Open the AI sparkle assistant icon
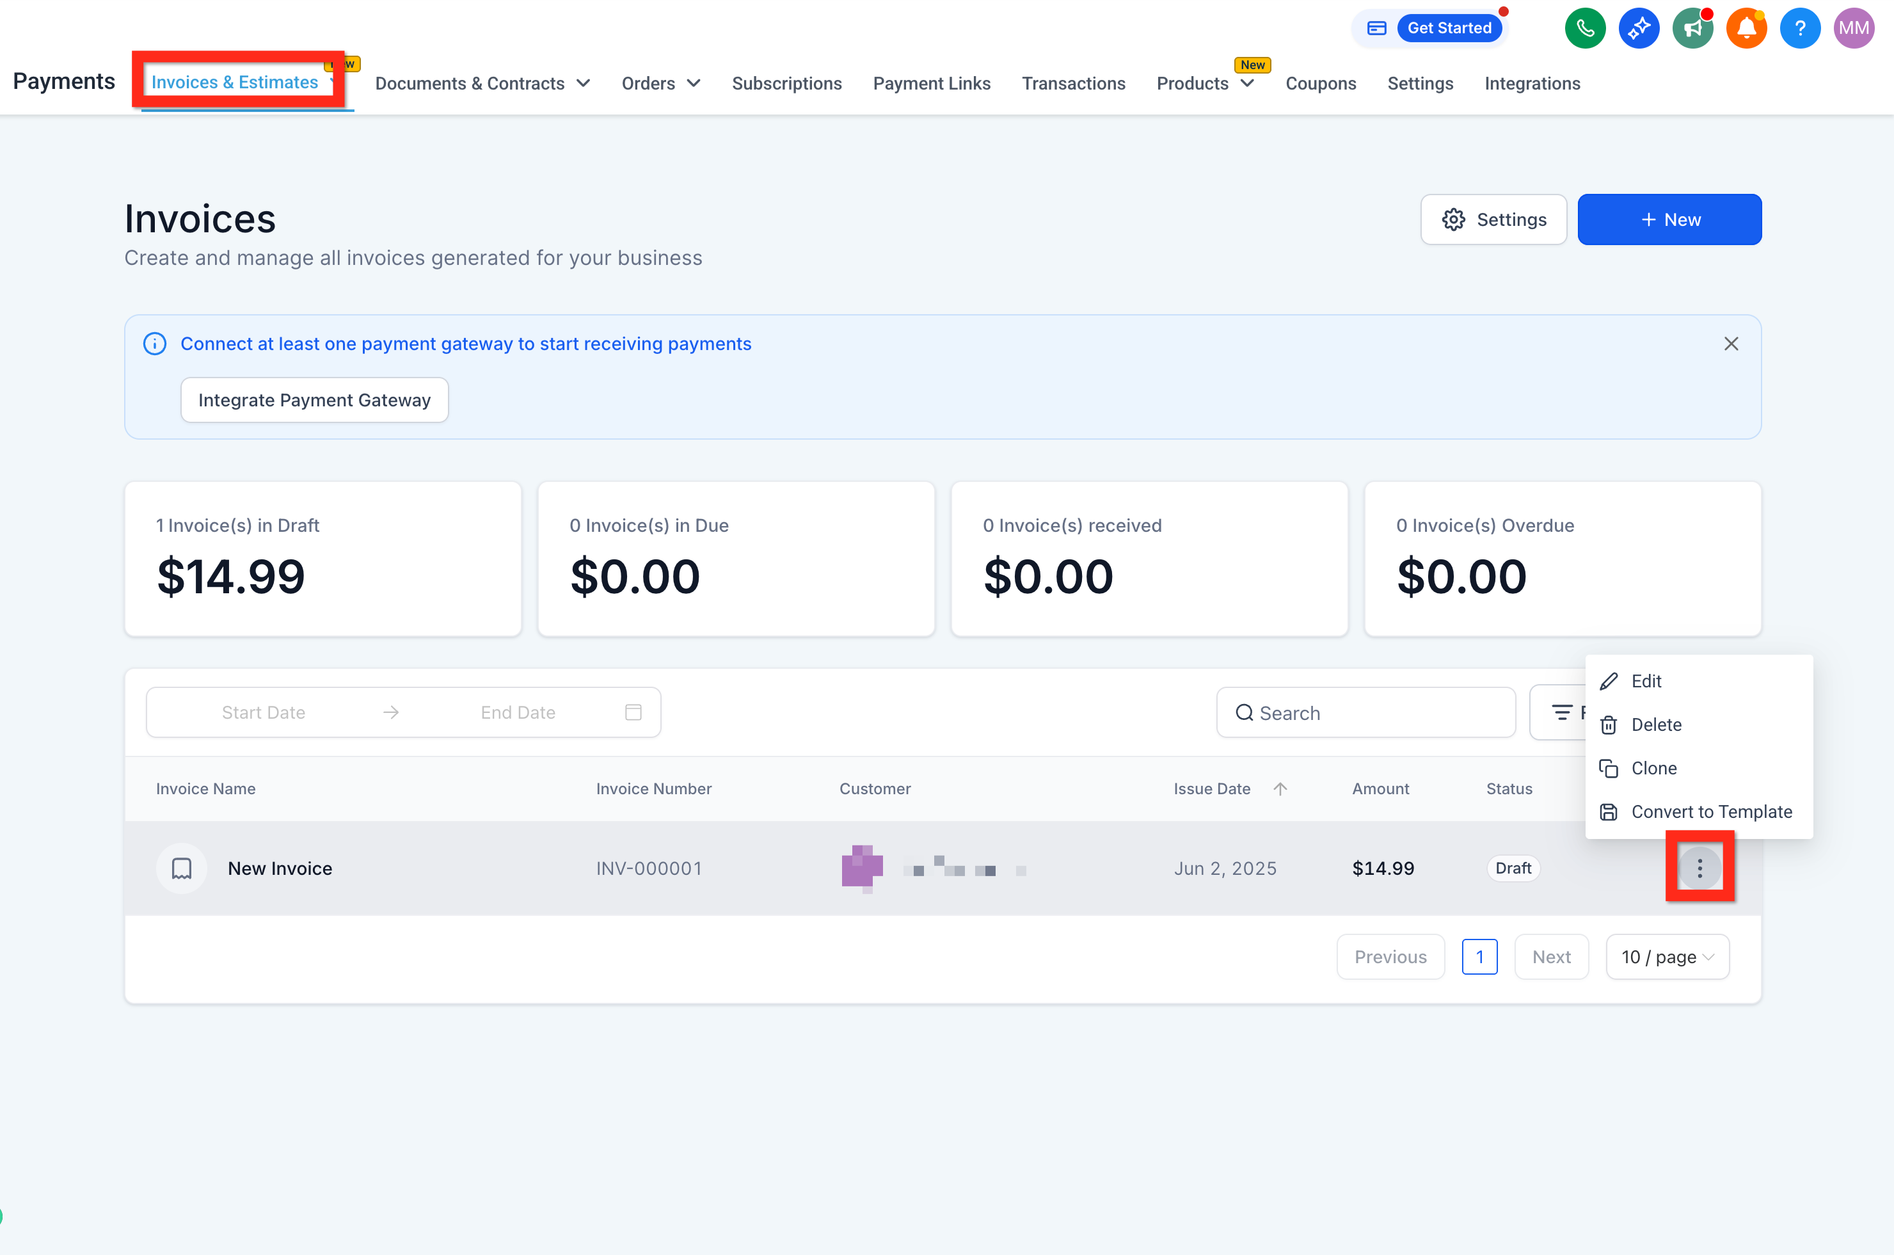 [1638, 29]
